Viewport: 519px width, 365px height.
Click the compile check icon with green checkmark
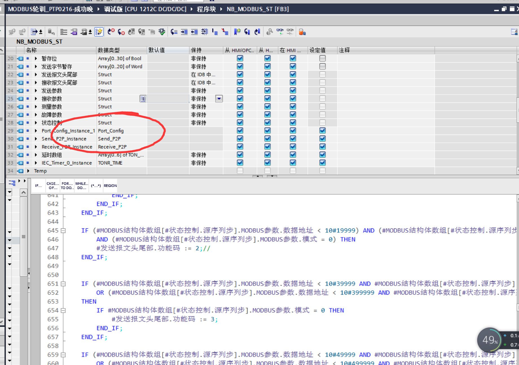pos(162,32)
